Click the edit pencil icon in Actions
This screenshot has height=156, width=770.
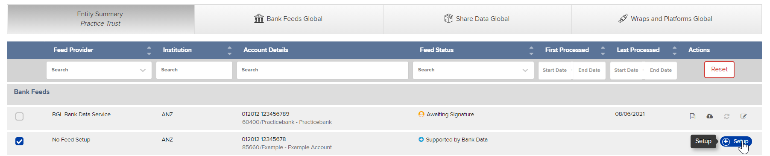(744, 116)
